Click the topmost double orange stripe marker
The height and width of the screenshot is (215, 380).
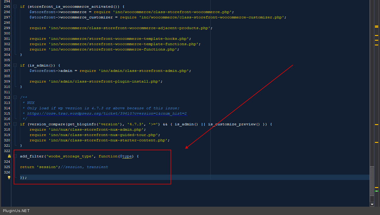(x=376, y=27)
